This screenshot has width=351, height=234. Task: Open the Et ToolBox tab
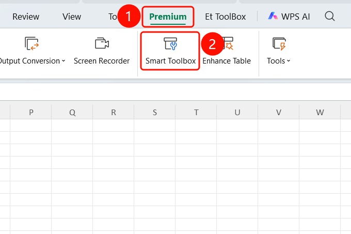[225, 17]
